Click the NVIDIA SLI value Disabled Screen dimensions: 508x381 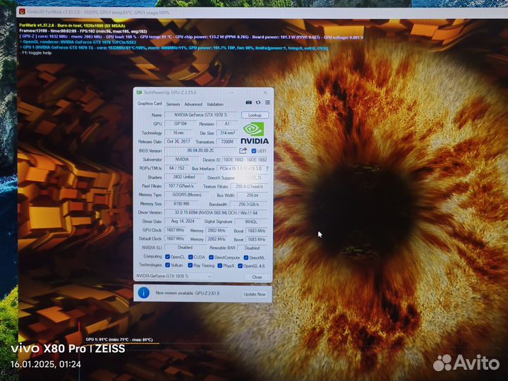click(185, 247)
